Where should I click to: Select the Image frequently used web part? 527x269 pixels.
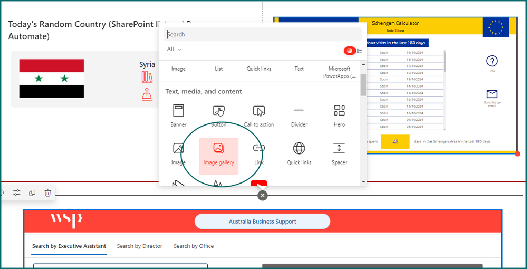point(178,69)
